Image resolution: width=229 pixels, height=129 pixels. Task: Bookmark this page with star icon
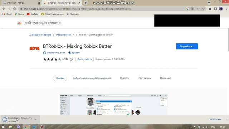[x=203, y=9]
